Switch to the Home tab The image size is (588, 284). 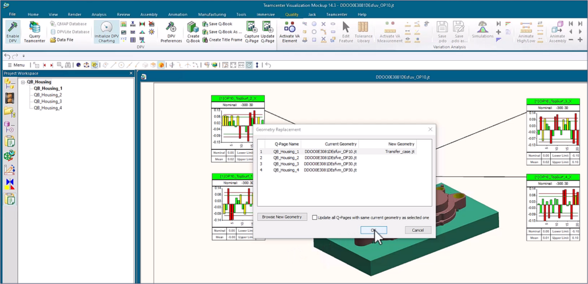[x=33, y=14]
